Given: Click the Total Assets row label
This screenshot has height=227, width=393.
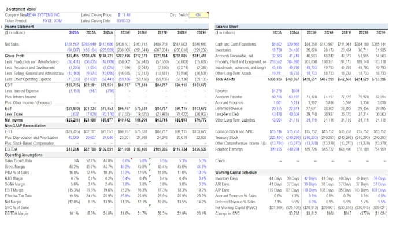Looking at the screenshot, I should point(225,79).
